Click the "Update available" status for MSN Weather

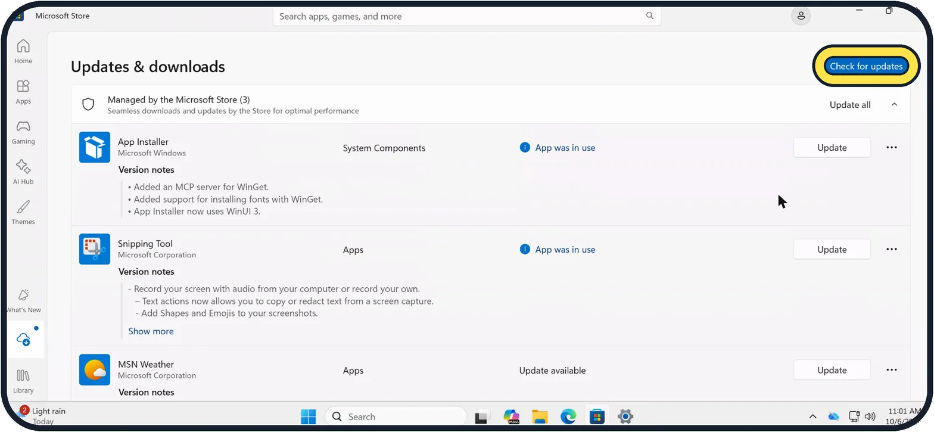552,371
